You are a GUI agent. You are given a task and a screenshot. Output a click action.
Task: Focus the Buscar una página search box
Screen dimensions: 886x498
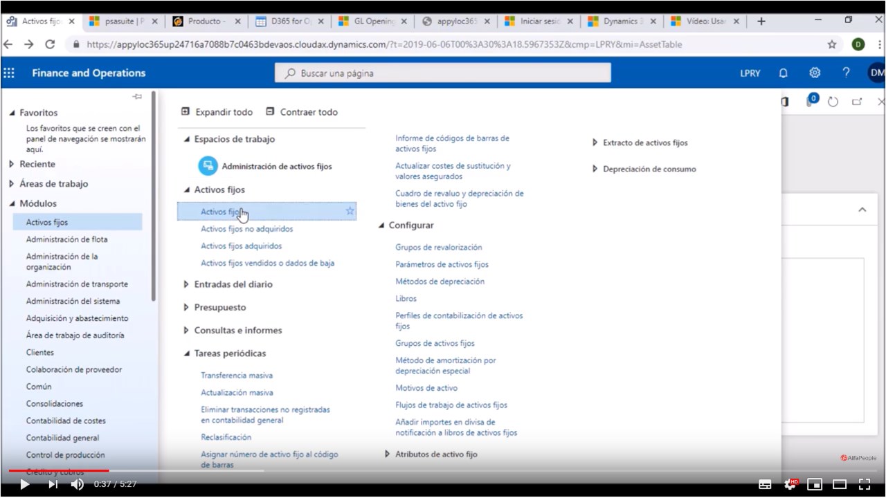[x=443, y=73]
